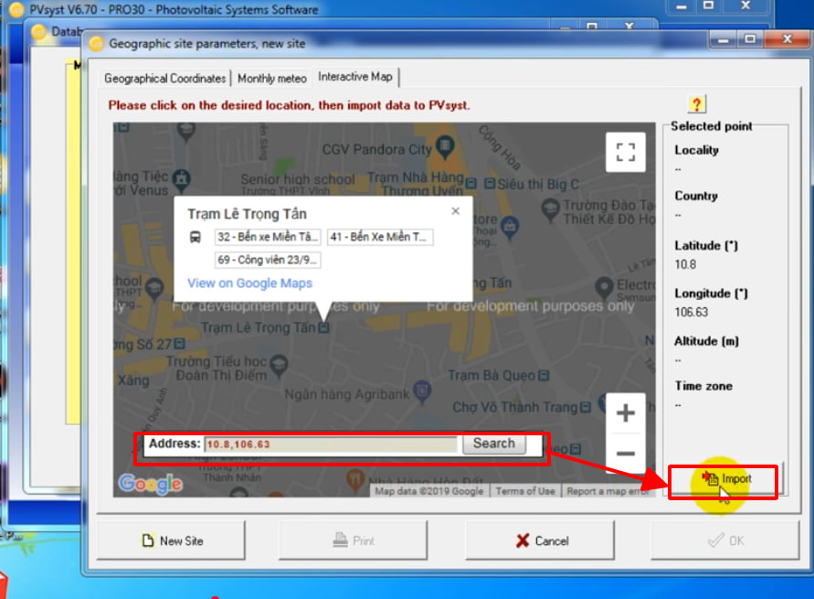
Task: Click the Ngân hàng Agribank map marker
Action: point(421,391)
